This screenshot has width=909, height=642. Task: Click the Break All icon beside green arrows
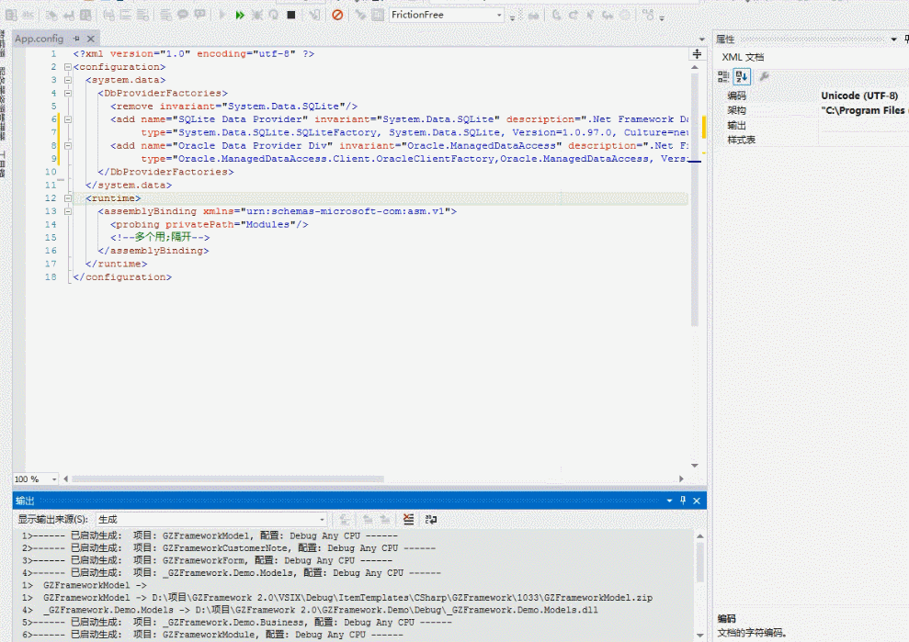pos(256,15)
